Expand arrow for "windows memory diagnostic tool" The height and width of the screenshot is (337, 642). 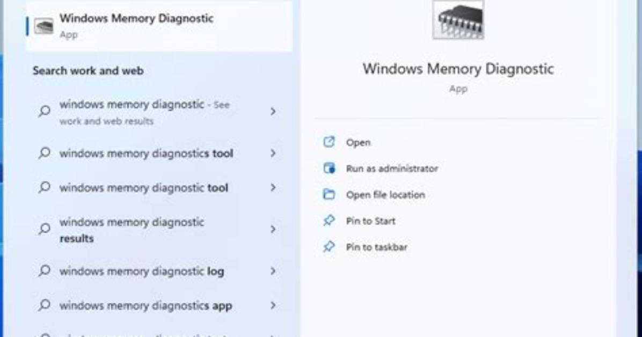[273, 187]
